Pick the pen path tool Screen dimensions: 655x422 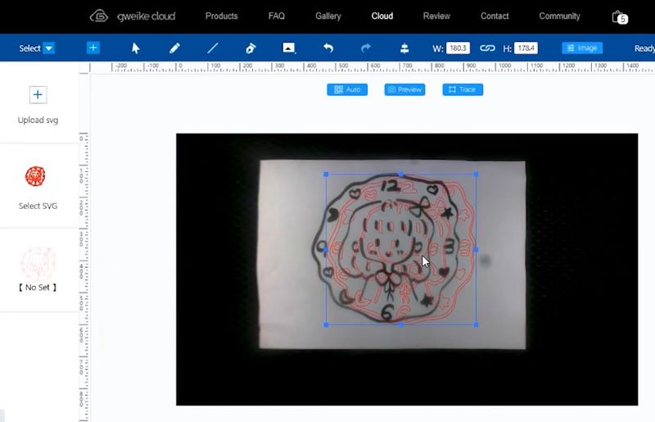[251, 48]
